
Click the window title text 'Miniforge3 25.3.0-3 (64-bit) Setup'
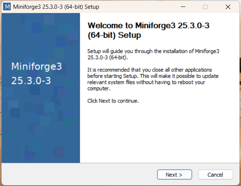(x=56, y=7)
